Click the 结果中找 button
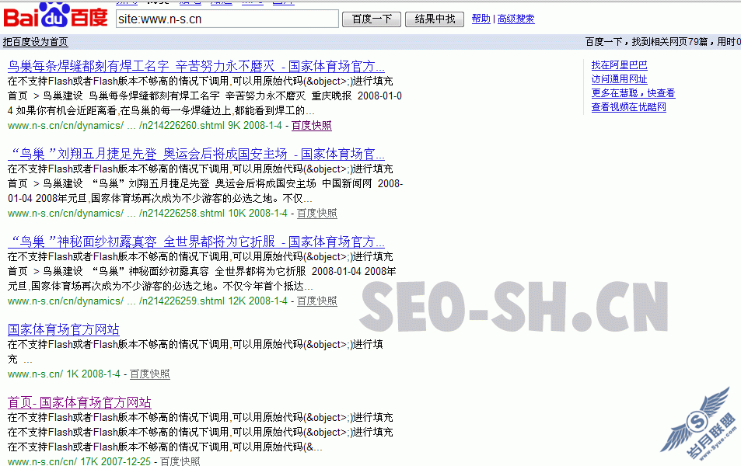Viewport: 741px width, 466px height. tap(435, 19)
